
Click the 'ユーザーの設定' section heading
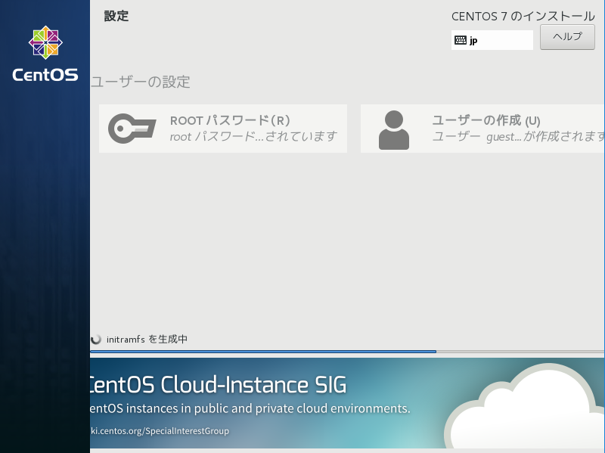141,82
